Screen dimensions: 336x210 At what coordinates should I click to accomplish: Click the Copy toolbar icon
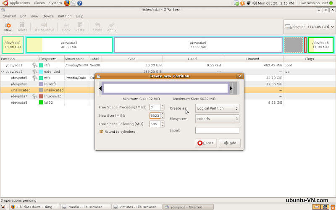66,25
